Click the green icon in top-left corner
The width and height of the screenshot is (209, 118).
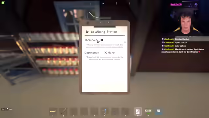click(x=3, y=3)
